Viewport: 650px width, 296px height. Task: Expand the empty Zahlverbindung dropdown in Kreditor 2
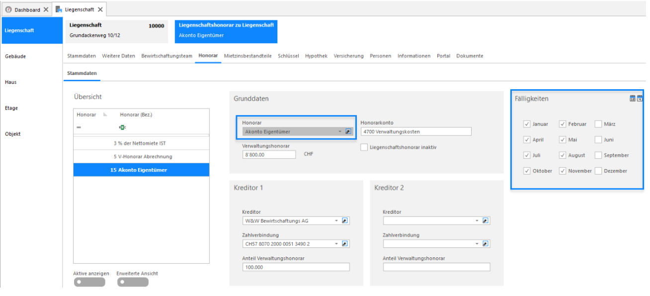pyautogui.click(x=478, y=243)
